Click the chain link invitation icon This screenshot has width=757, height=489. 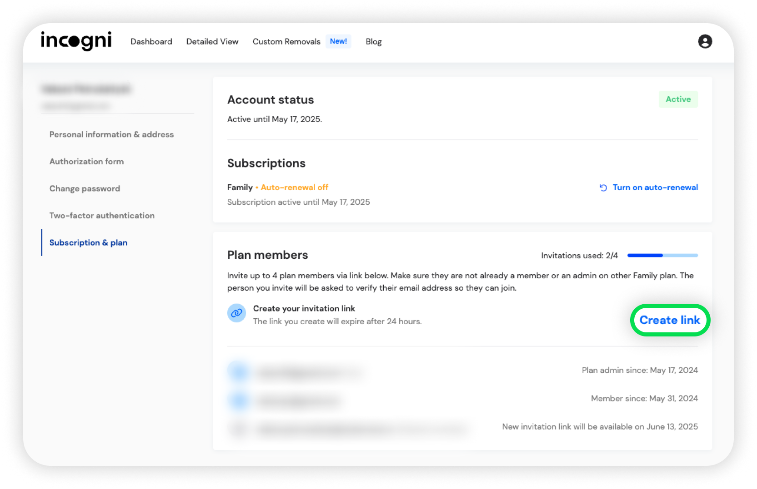click(236, 313)
